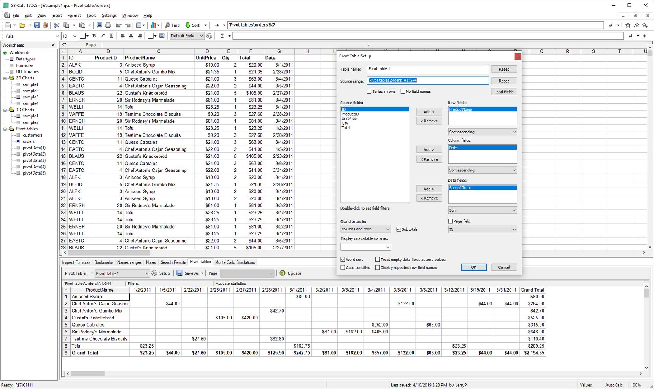The width and height of the screenshot is (654, 389).
Task: Click the Print printer icon
Action: 108,25
